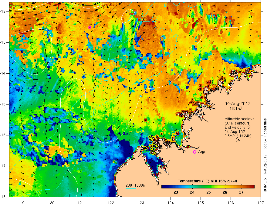The width and height of the screenshot is (267, 206).
Task: Click latitude axis label '-14'
Action: point(3,73)
